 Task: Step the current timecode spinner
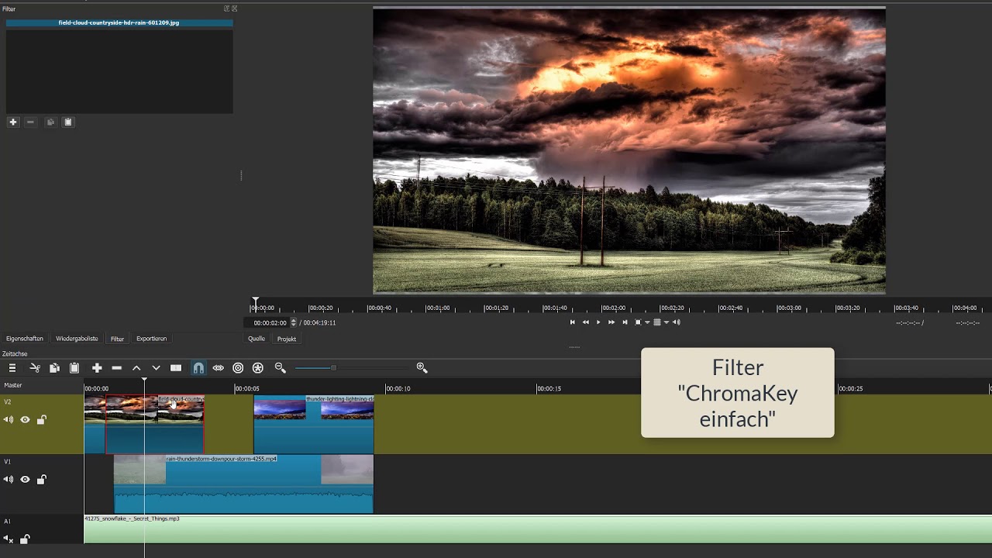tap(293, 322)
